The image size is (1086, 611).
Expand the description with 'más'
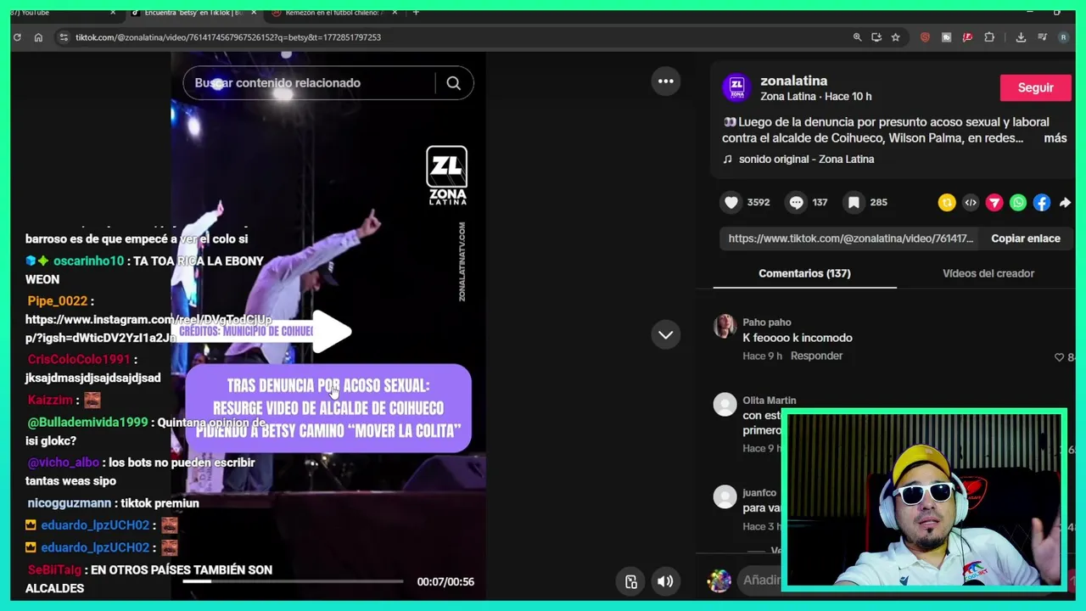[1055, 138]
